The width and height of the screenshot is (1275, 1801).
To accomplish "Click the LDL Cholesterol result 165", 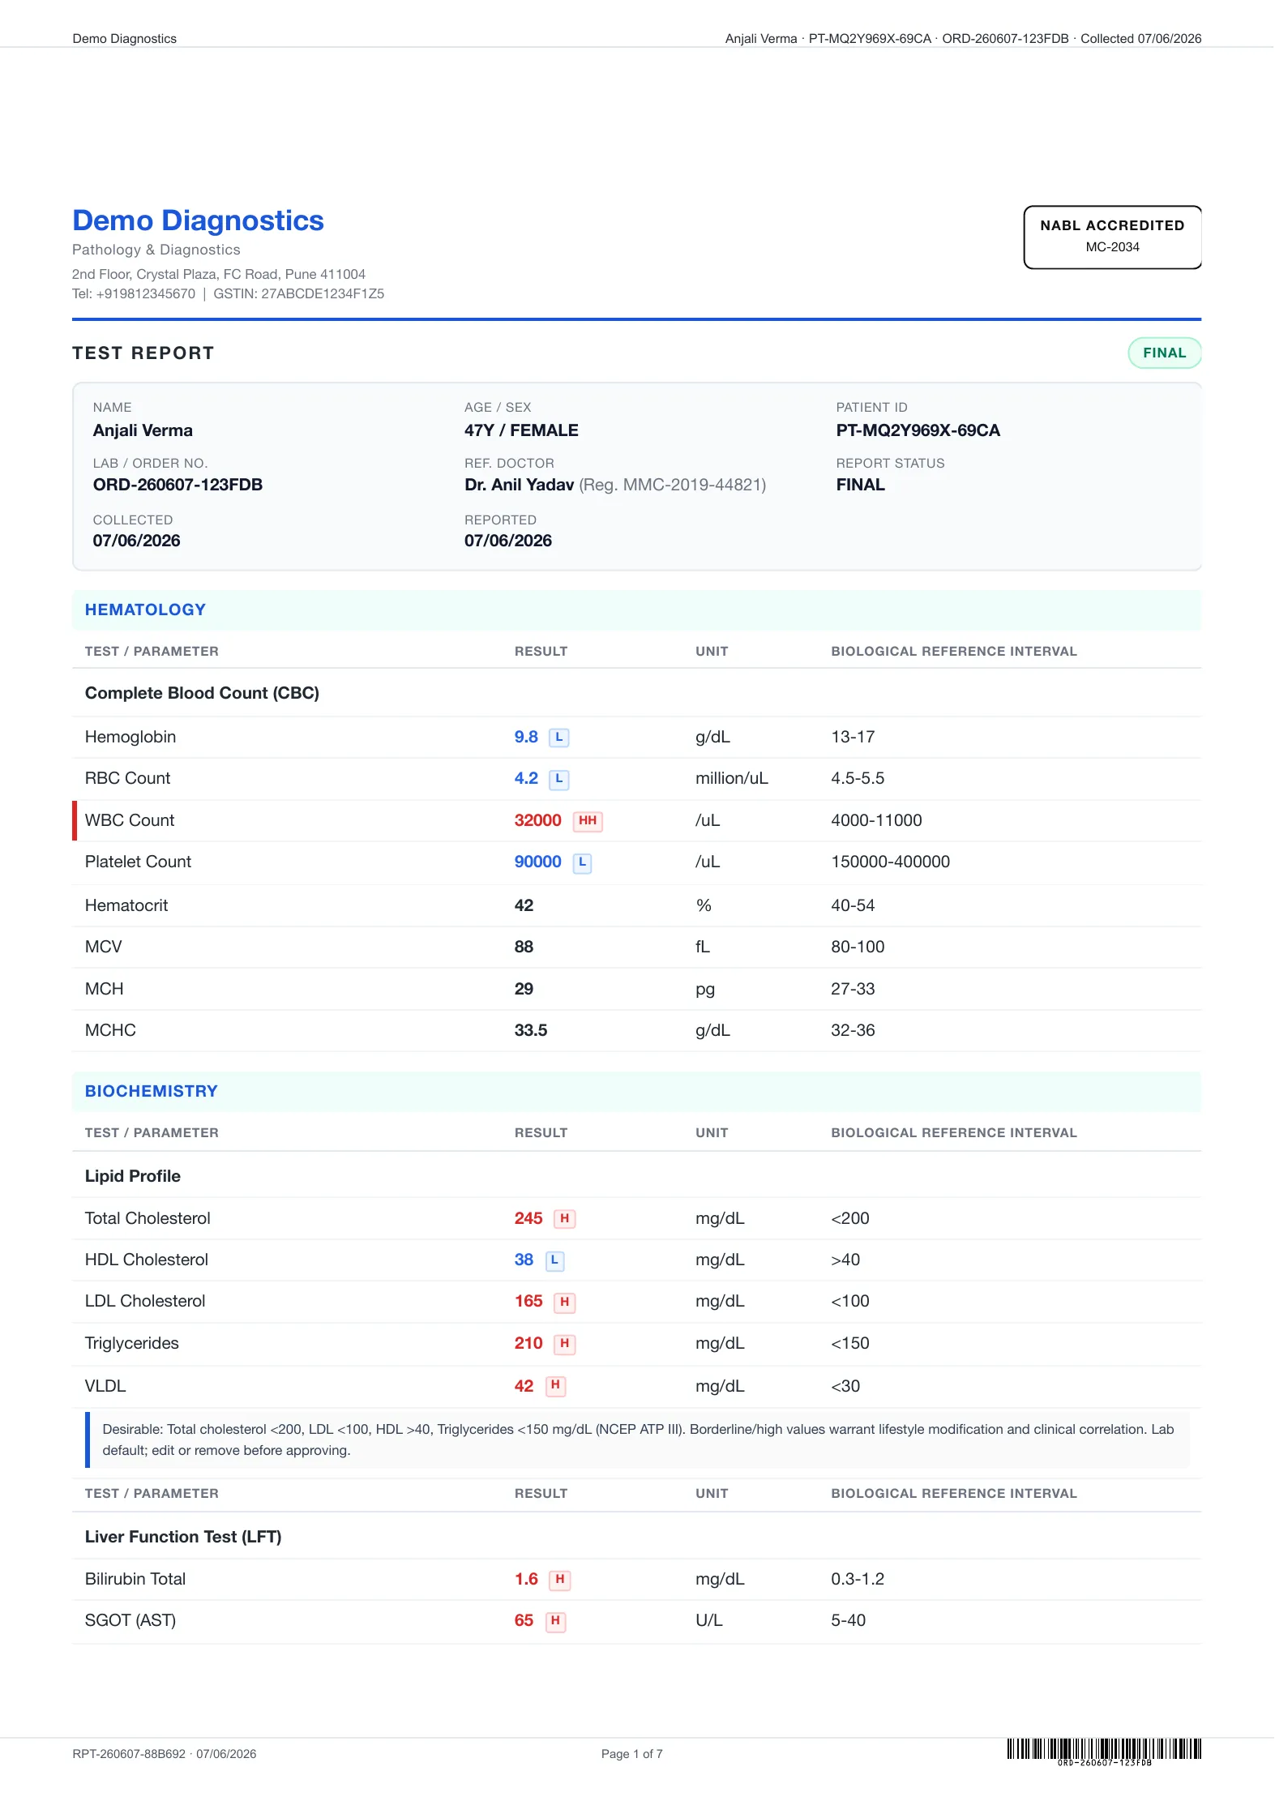I will click(528, 1301).
